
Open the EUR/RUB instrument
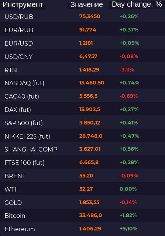pyautogui.click(x=19, y=30)
